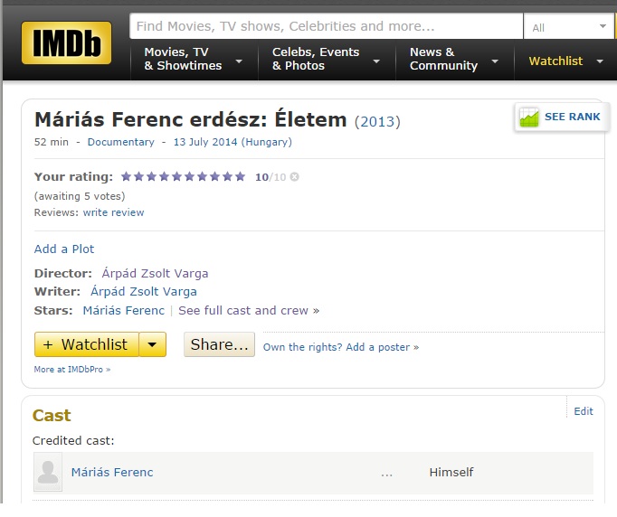The height and width of the screenshot is (517, 617).
Task: Open the 13 July 2014 (Hungary) release link
Action: (x=233, y=142)
